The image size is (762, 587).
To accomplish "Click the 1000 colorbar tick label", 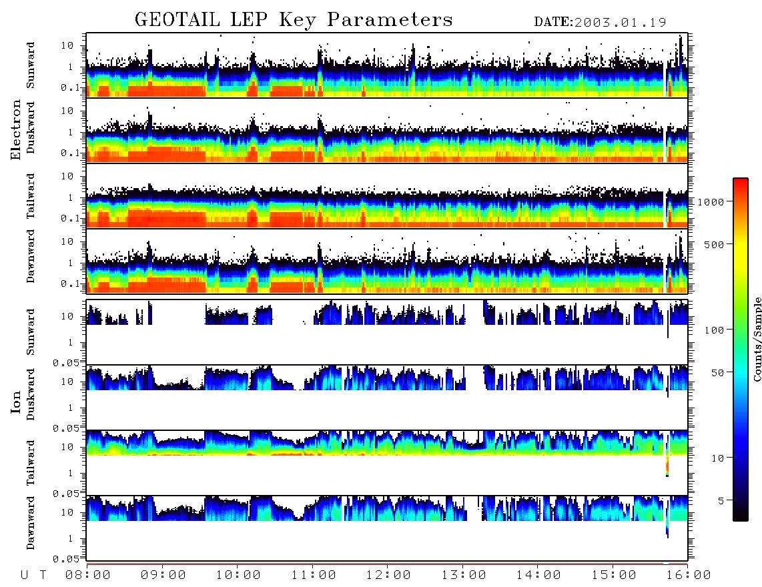I will coord(711,201).
